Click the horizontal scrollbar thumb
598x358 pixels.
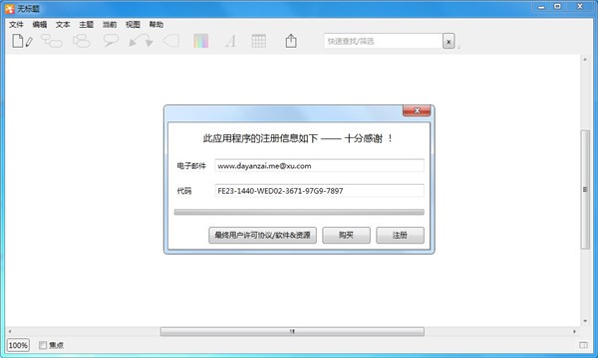pos(292,331)
